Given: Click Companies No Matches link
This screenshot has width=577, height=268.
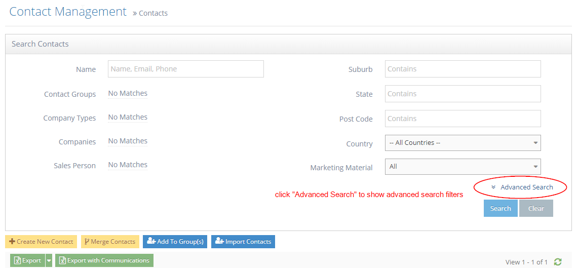Looking at the screenshot, I should (x=128, y=141).
